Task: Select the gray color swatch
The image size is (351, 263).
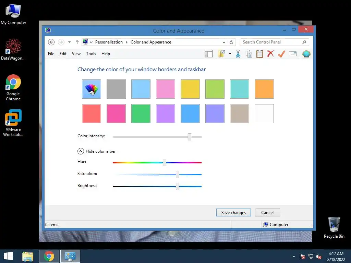Action: 116,89
